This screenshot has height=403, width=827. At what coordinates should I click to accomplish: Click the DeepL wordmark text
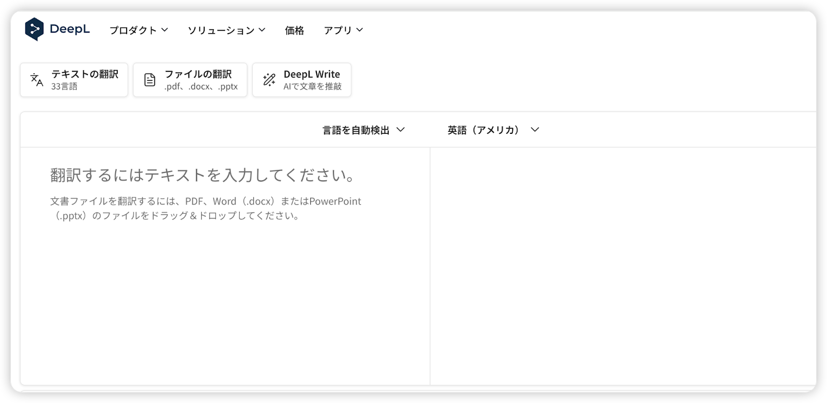70,29
